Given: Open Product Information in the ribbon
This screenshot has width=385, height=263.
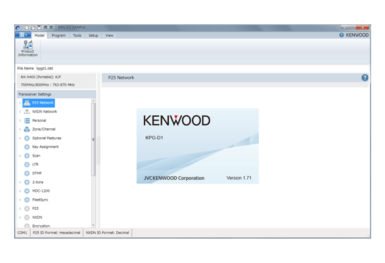Looking at the screenshot, I should [28, 49].
